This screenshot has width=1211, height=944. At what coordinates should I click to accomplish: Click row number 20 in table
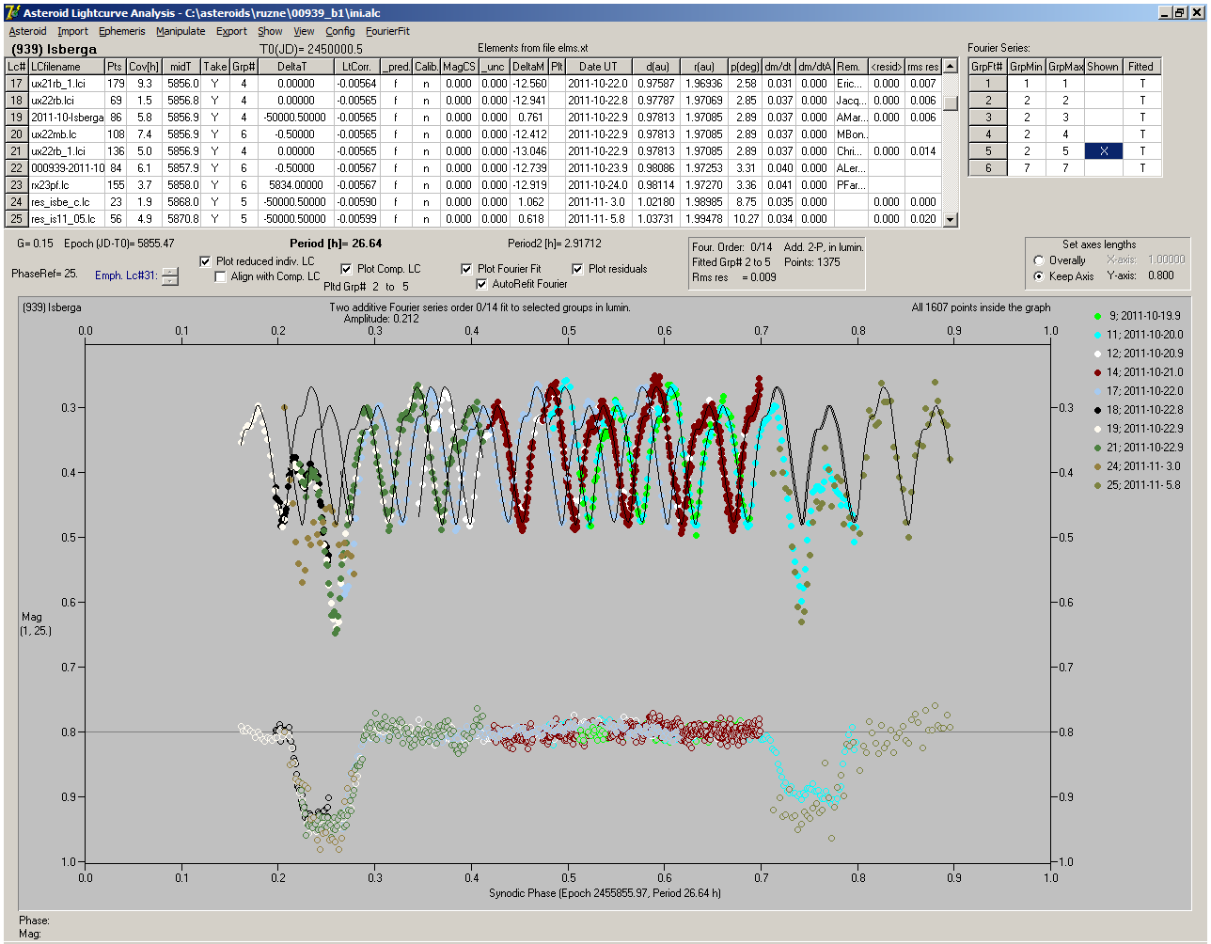pyautogui.click(x=16, y=134)
